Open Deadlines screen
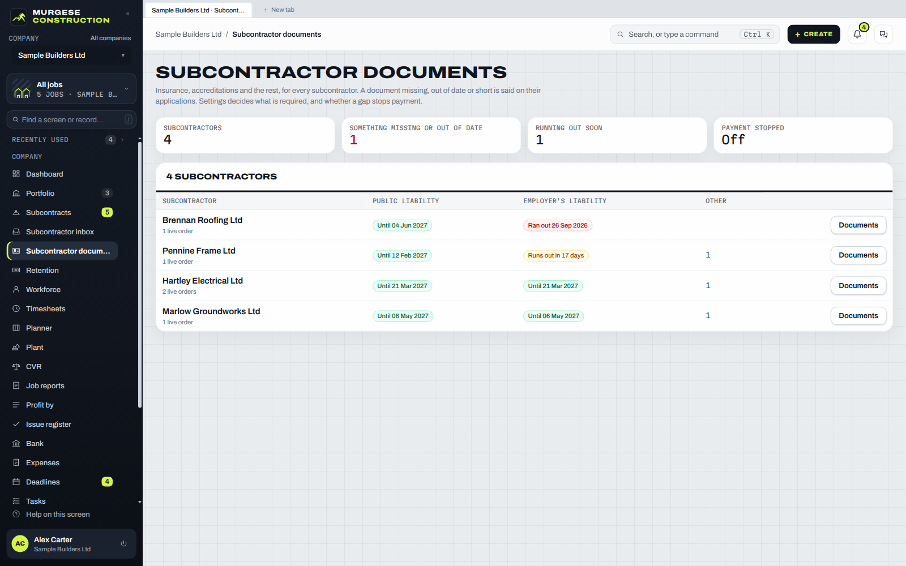 62,482
